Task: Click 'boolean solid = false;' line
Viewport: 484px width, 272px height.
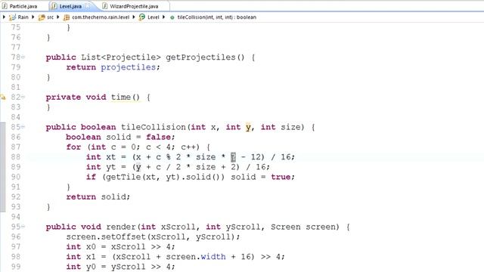Action: [120, 137]
